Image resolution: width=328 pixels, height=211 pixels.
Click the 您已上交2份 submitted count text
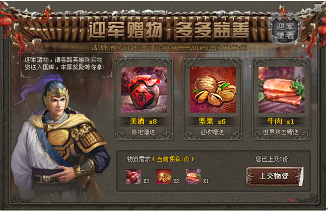click(x=272, y=159)
